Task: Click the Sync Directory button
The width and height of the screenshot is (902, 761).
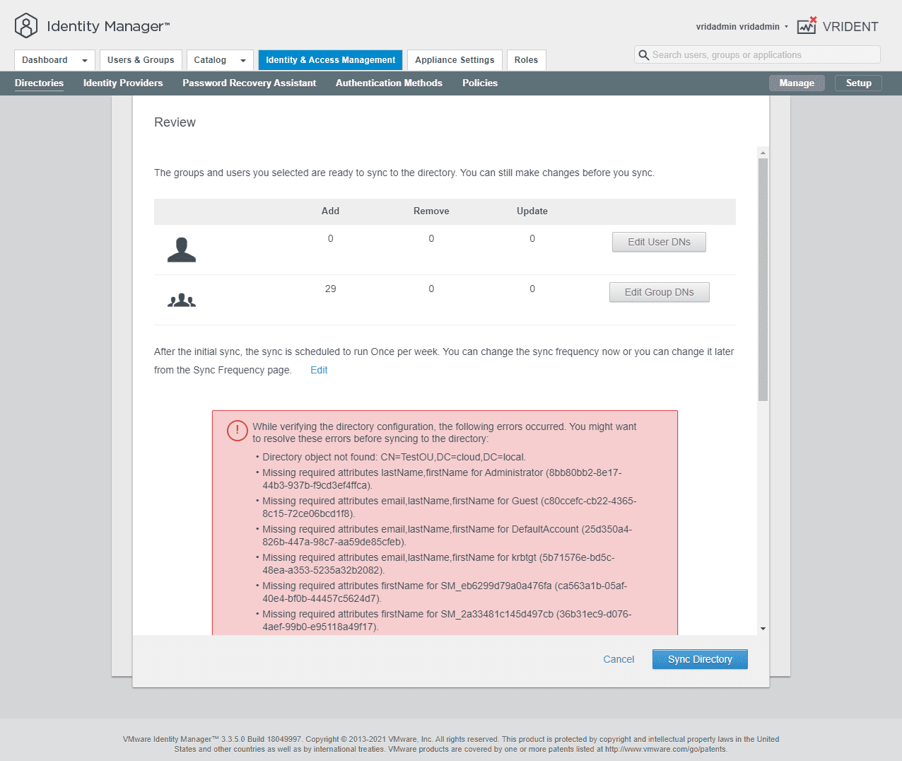Action: 700,659
